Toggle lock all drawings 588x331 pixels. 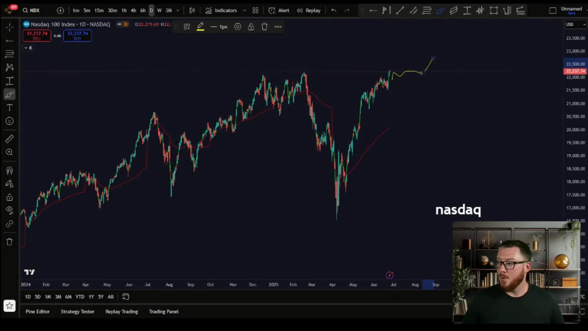(x=9, y=197)
